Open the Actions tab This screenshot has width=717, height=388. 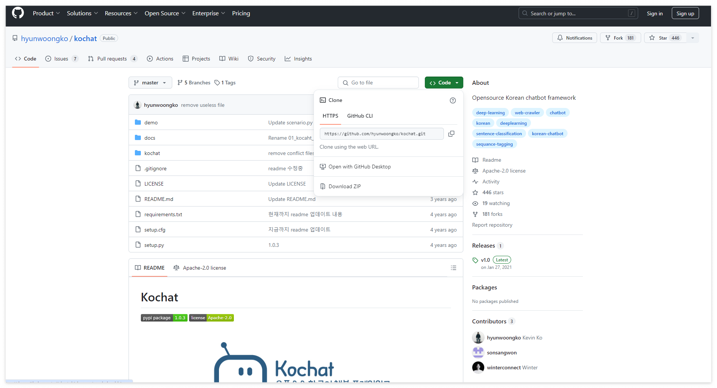click(160, 59)
